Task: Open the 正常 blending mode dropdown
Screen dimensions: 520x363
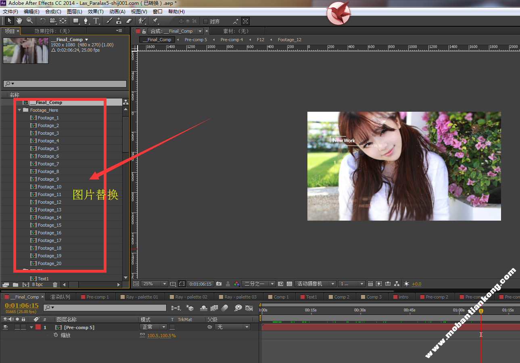Action: pos(153,327)
